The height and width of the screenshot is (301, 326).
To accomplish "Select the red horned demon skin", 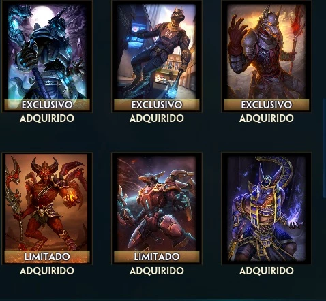I will 47,208.
